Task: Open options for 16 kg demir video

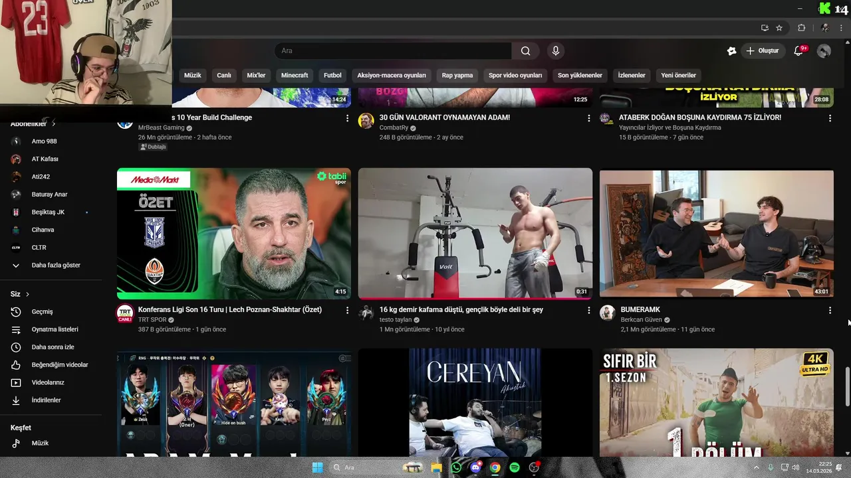Action: (588, 310)
